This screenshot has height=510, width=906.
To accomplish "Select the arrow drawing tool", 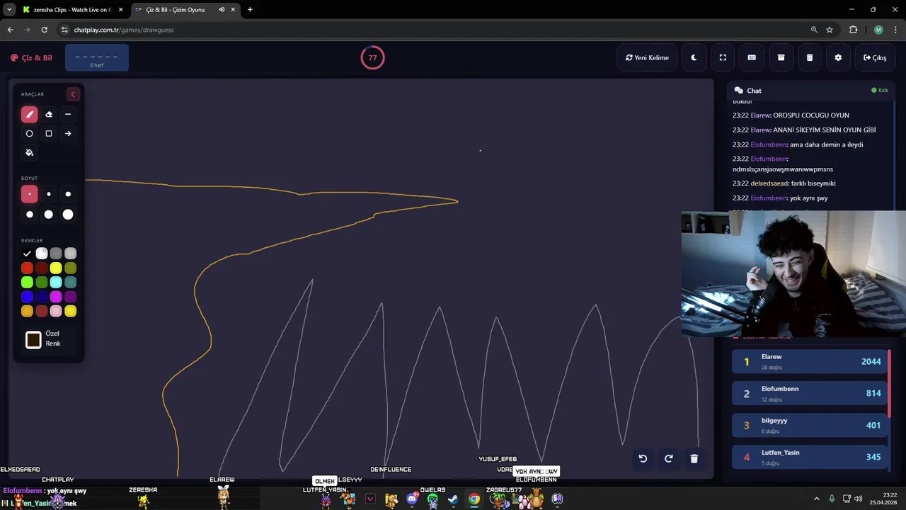I will tap(68, 133).
